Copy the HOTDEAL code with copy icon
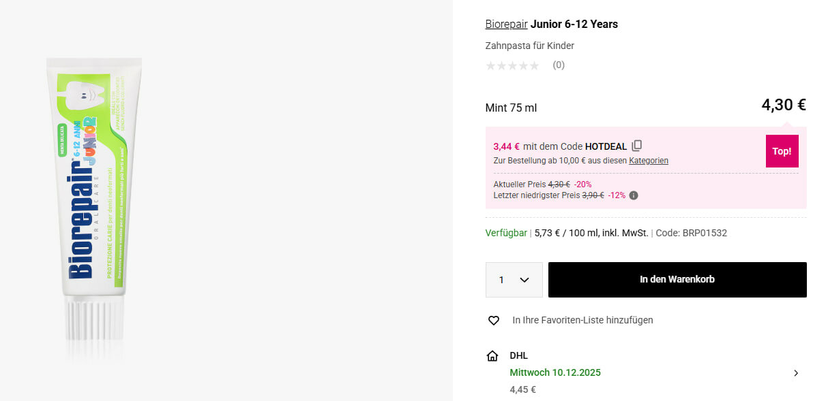The height and width of the screenshot is (401, 813). point(637,146)
